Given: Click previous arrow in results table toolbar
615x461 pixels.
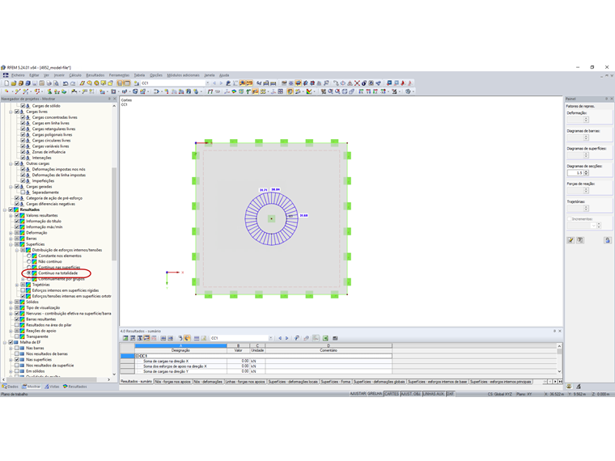Looking at the screenshot, I should pyautogui.click(x=280, y=338).
